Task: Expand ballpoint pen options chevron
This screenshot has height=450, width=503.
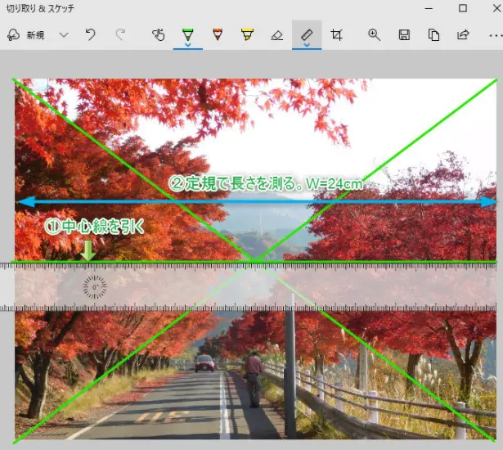Action: pyautogui.click(x=188, y=45)
